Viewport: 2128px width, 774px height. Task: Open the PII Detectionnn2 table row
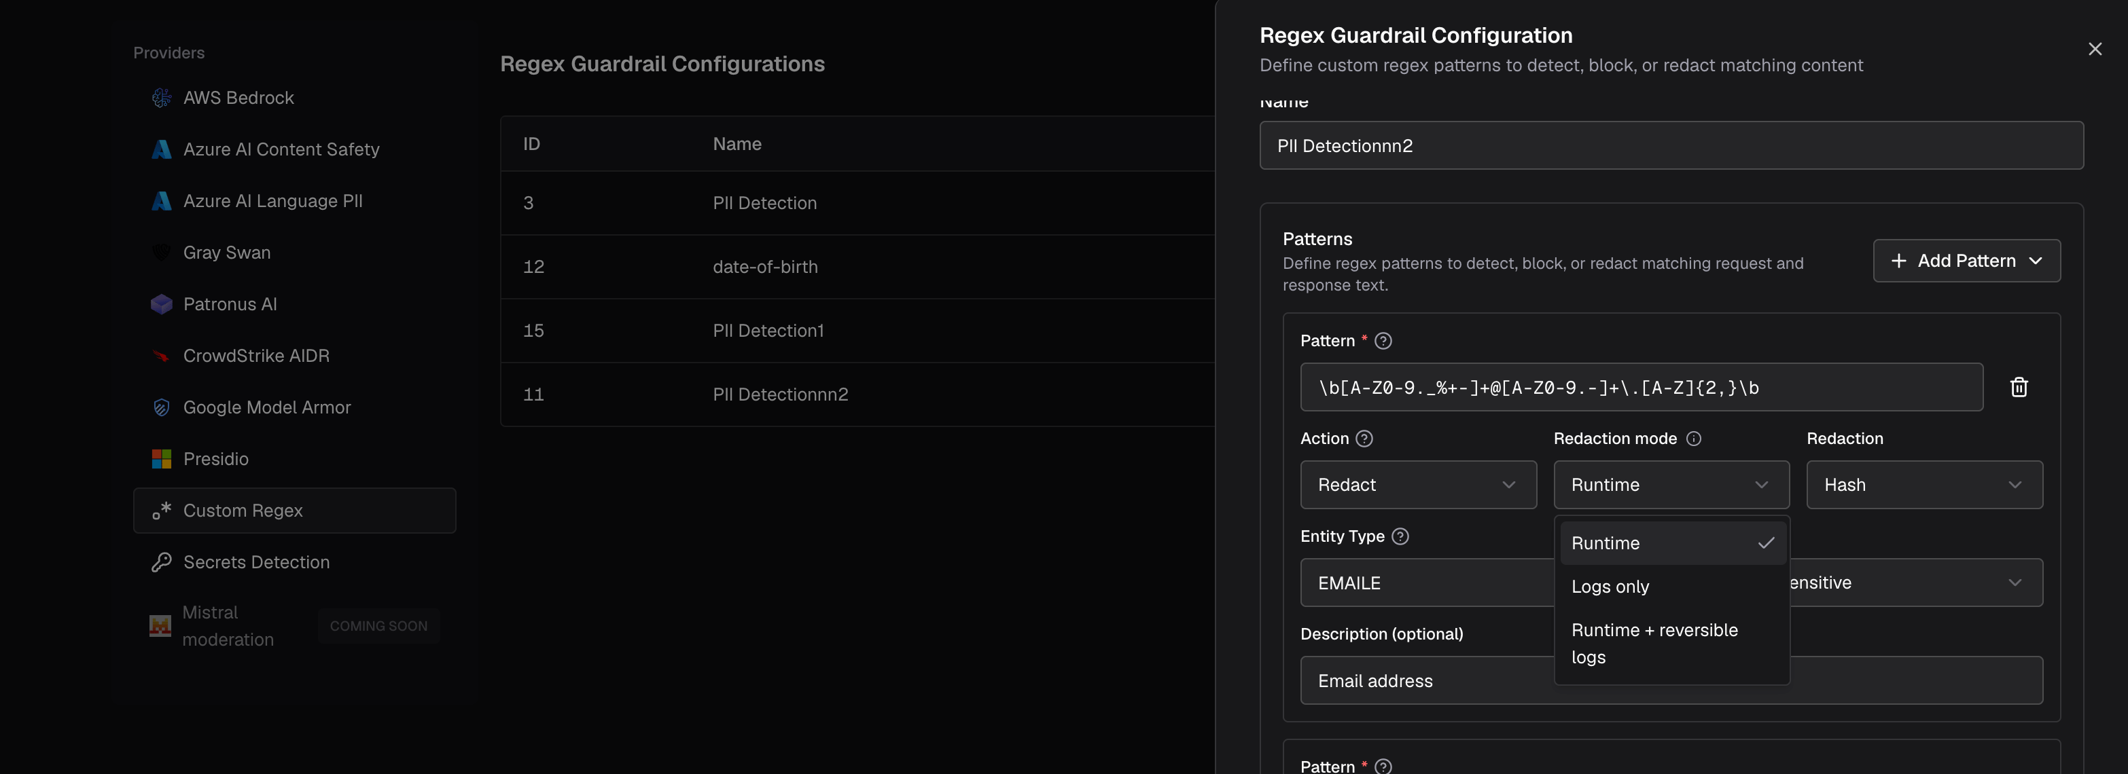pos(857,394)
